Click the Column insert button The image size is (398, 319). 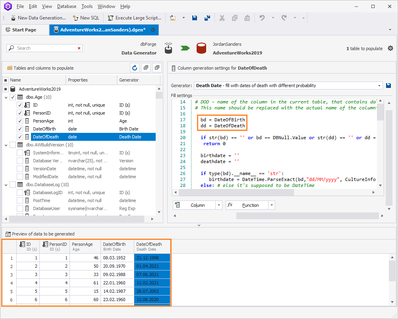pos(194,205)
